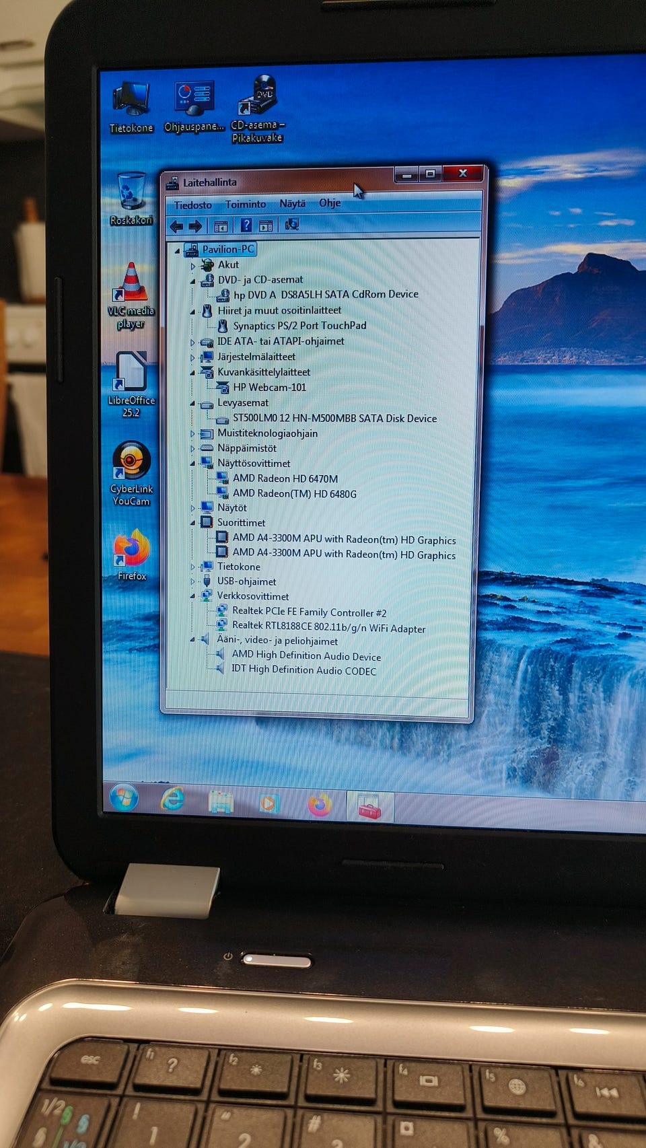Open Windows Media Player on taskbar
646x1148 pixels.
pyautogui.click(x=269, y=803)
